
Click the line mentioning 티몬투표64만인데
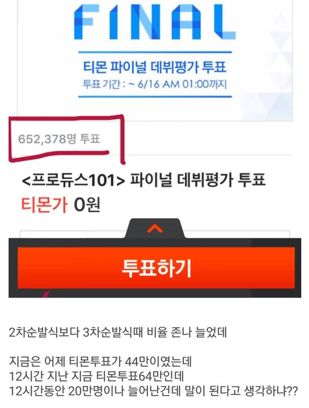click(97, 376)
